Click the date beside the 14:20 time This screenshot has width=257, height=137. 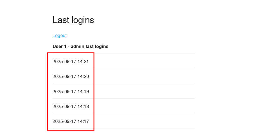64,76
